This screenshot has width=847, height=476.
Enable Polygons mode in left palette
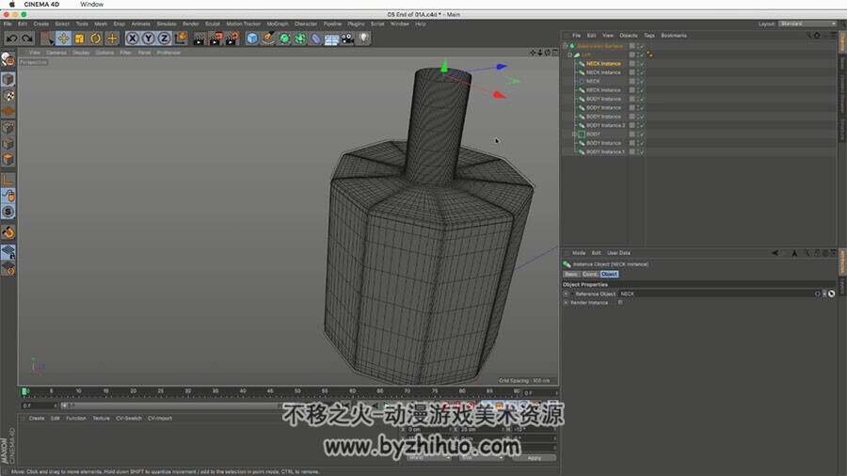coord(8,160)
